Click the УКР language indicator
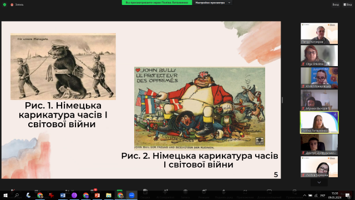The image size is (355, 200). [322, 196]
